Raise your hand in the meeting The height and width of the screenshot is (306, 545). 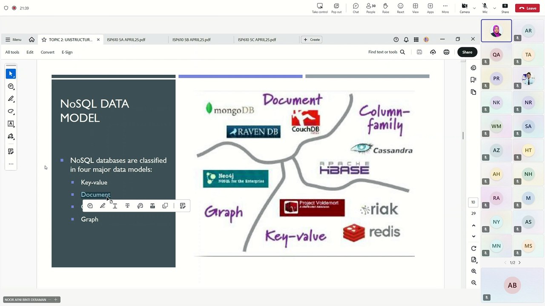(385, 8)
